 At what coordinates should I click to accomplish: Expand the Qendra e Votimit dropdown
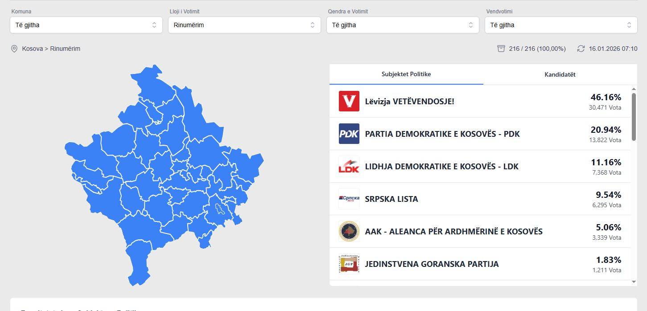click(x=403, y=25)
